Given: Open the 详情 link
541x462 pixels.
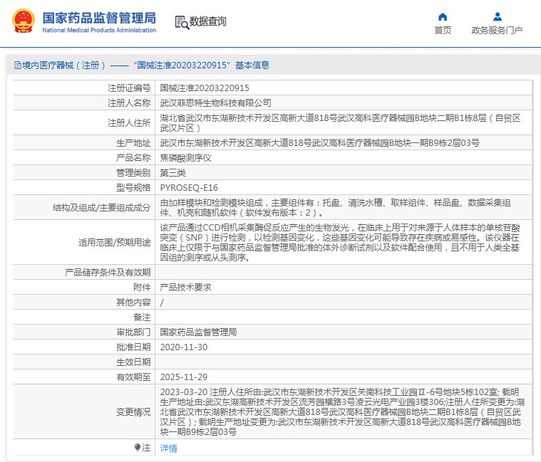Looking at the screenshot, I should pos(168,448).
